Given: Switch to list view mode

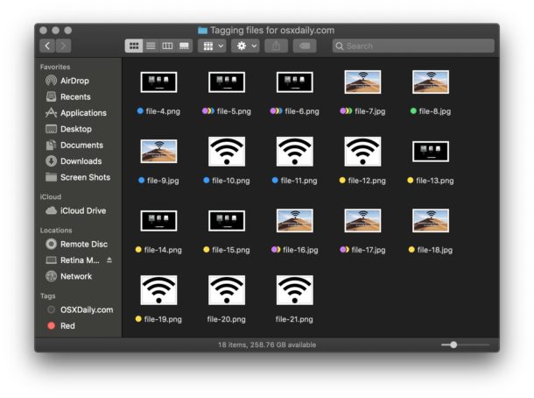Looking at the screenshot, I should 151,46.
